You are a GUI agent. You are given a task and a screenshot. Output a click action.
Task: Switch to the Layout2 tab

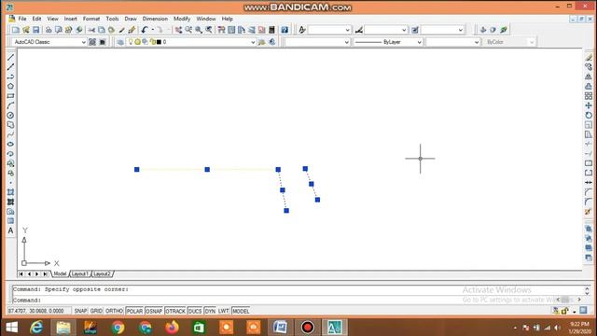[x=102, y=273]
